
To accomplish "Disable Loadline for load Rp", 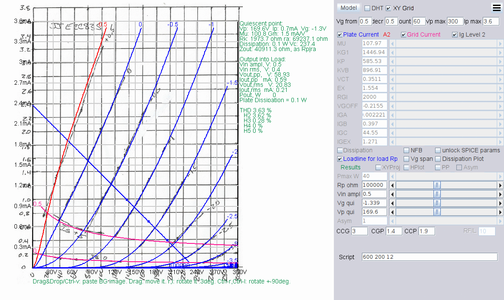I will pyautogui.click(x=340, y=159).
